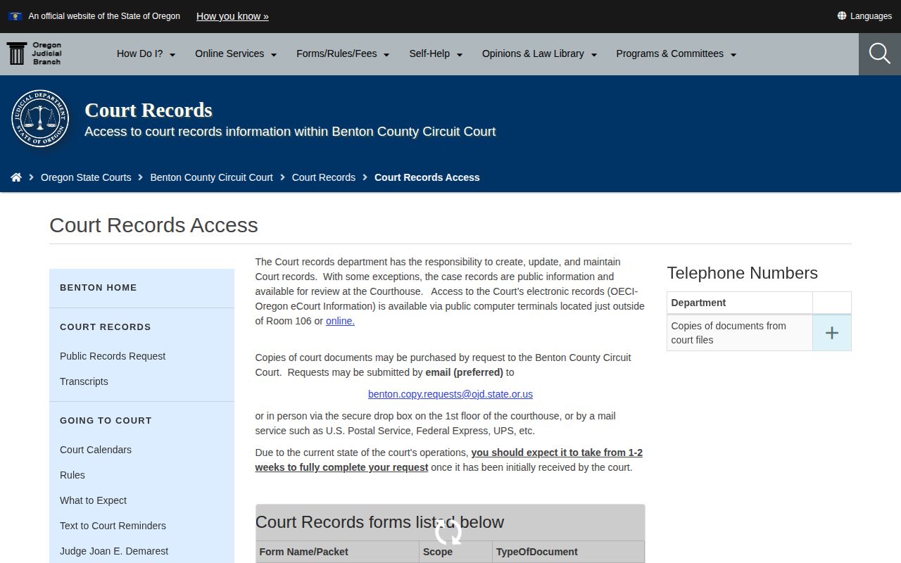This screenshot has width=901, height=563.
Task: Click the online OECI link
Action: point(340,321)
